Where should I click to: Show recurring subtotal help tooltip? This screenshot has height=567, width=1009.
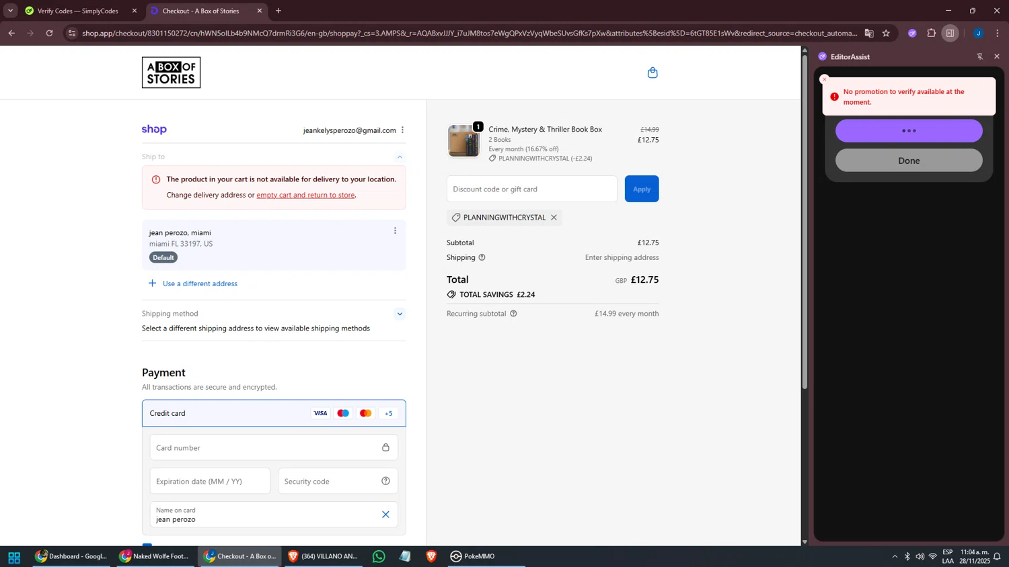[x=513, y=314]
